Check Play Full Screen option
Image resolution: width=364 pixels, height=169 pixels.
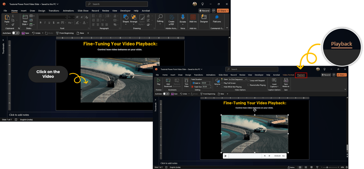point(222,83)
